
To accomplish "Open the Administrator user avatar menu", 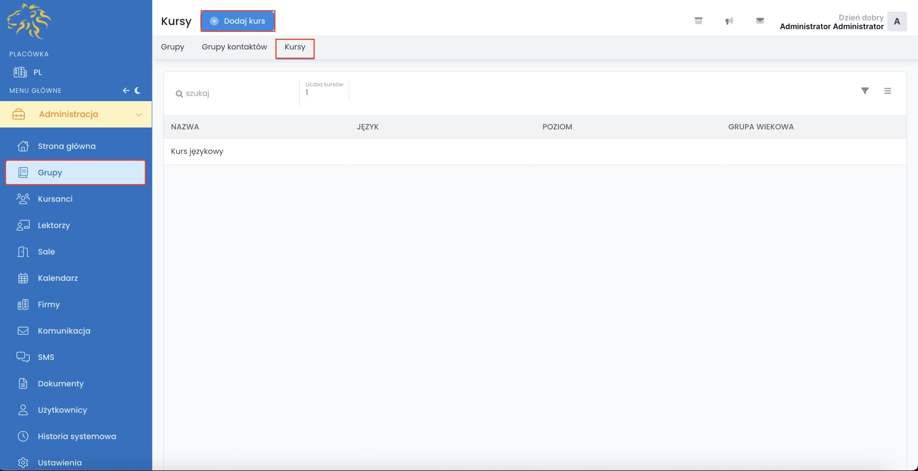I will [896, 22].
